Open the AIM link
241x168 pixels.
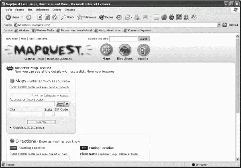coord(31,39)
